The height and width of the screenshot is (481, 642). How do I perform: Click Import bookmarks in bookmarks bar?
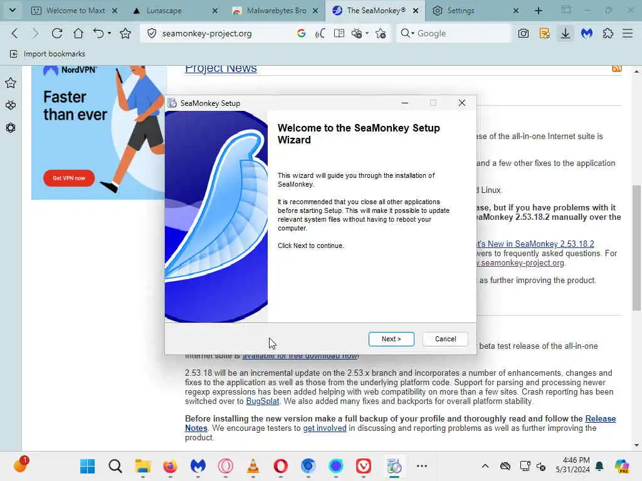point(48,54)
